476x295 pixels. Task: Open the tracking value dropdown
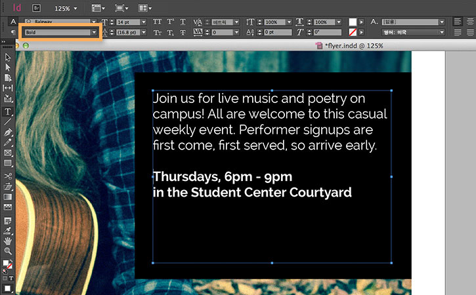click(236, 32)
